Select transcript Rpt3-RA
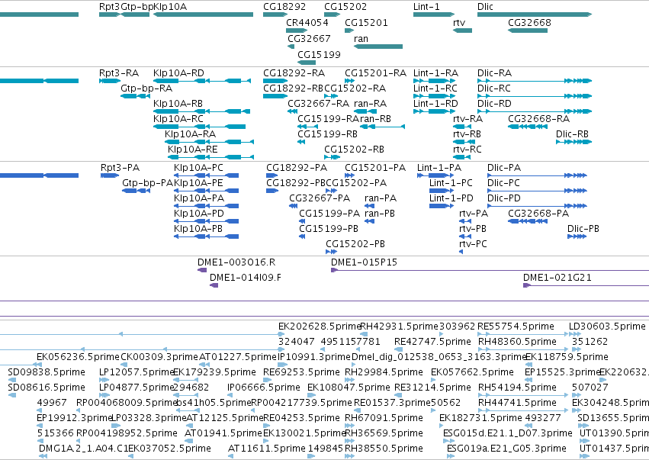The width and height of the screenshot is (649, 460). 110,81
